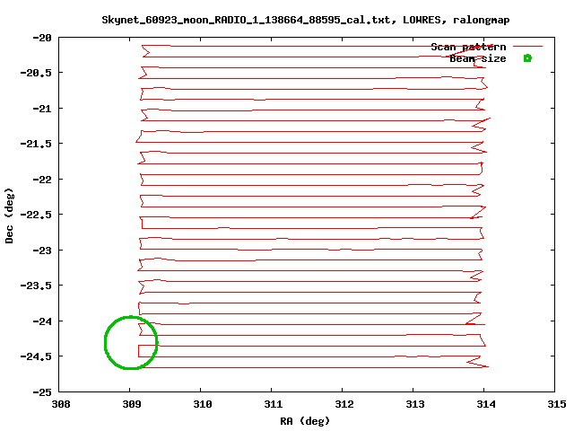Click the y-axis tick label -20.5

coord(36,73)
